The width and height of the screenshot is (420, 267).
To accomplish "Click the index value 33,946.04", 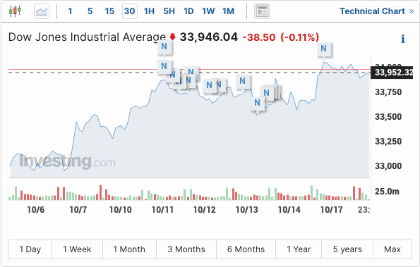I will pyautogui.click(x=209, y=37).
